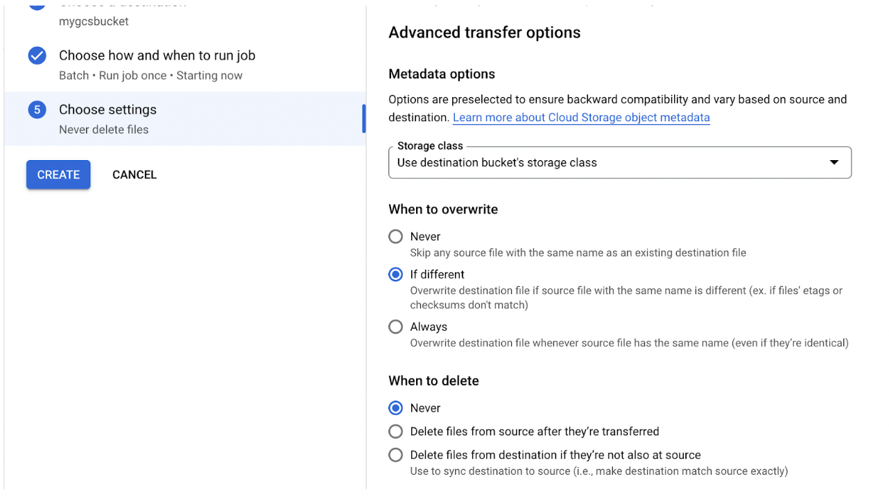Viewport: 889px width, 499px height.
Task: Select Never under When to overwrite
Action: pyautogui.click(x=395, y=236)
